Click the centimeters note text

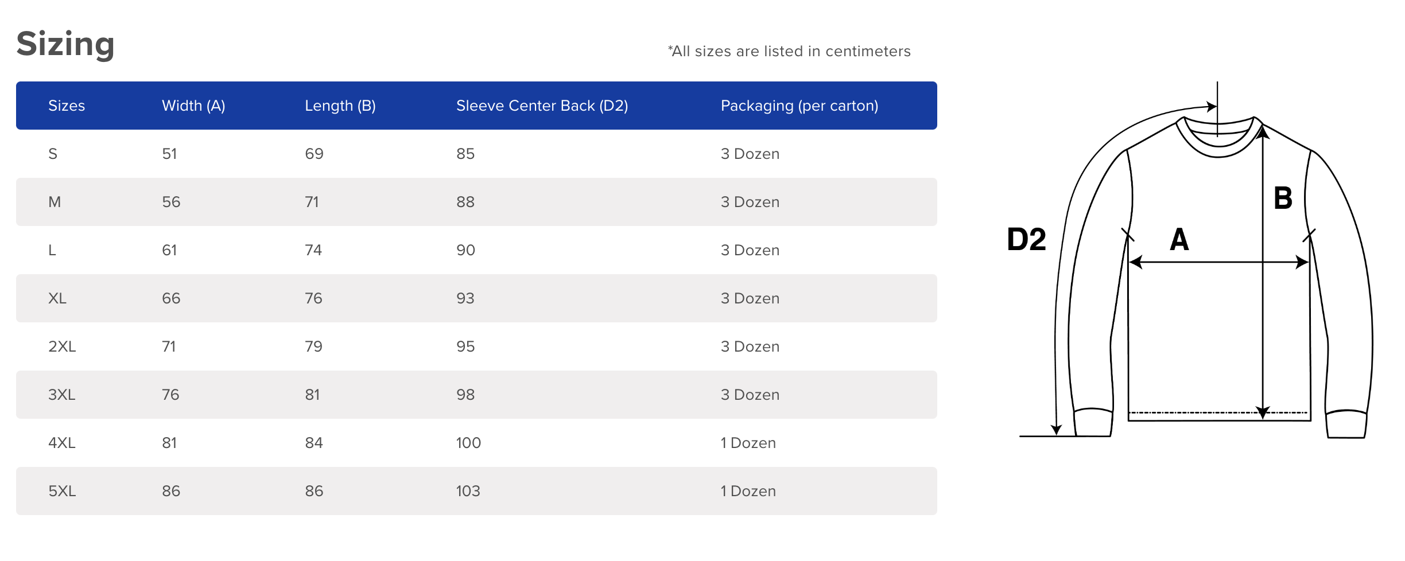789,51
